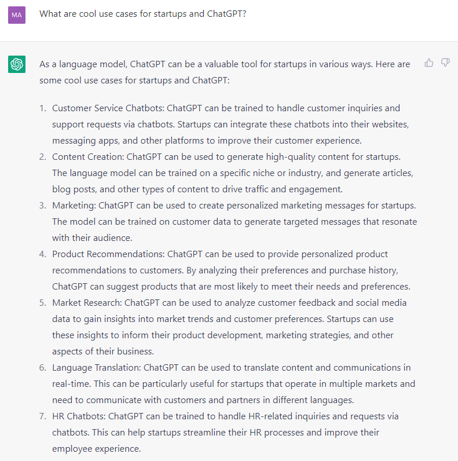Click the intro sentence starting "As a language model"
The image size is (458, 461).
point(225,64)
